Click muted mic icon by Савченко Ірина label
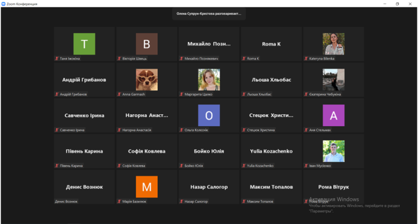The height and width of the screenshot is (224, 418). [x=57, y=130]
